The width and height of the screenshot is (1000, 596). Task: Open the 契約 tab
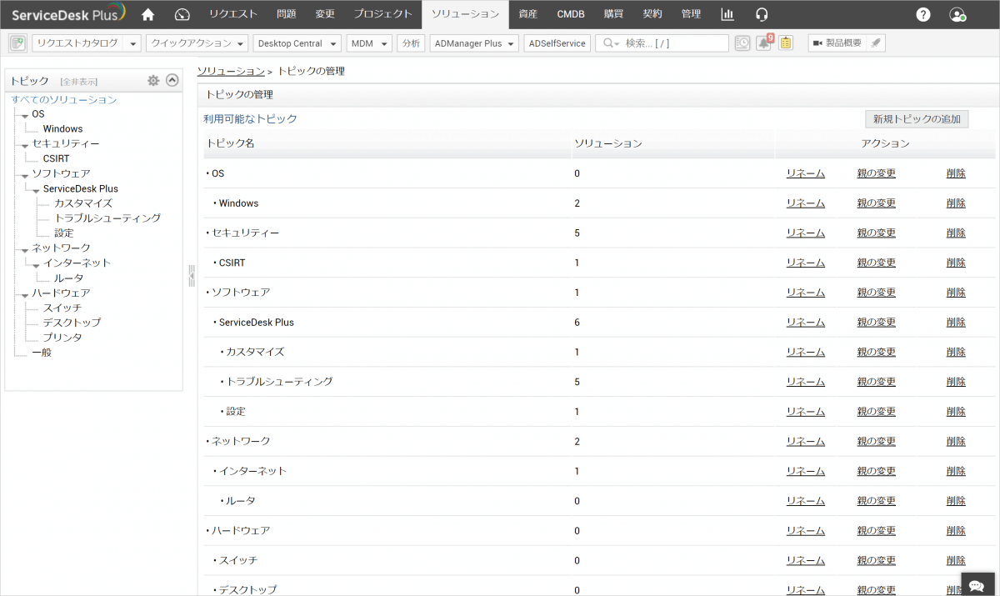click(x=652, y=14)
